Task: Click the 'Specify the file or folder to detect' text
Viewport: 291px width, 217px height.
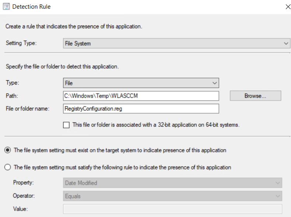Action: pos(62,66)
